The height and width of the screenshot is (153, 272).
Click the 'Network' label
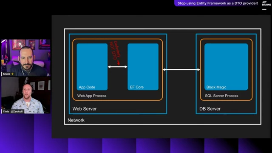(x=76, y=120)
